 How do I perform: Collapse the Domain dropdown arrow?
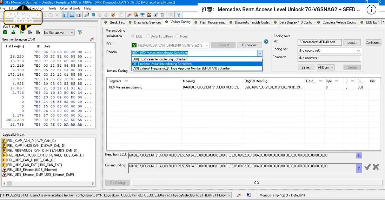click(259, 53)
